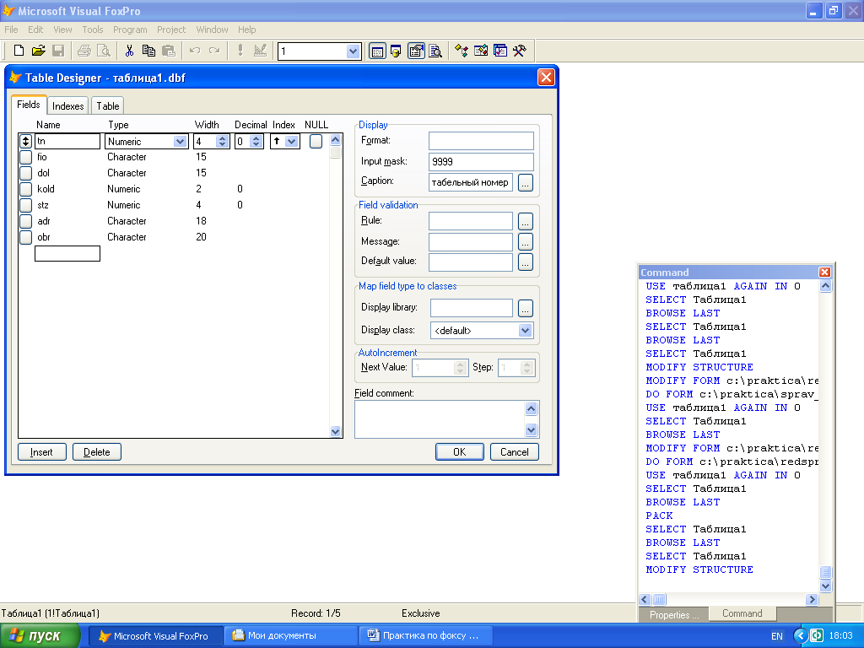Screen dimensions: 864x648
Task: Open the Class Browser toolbar icon
Action: pos(462,51)
